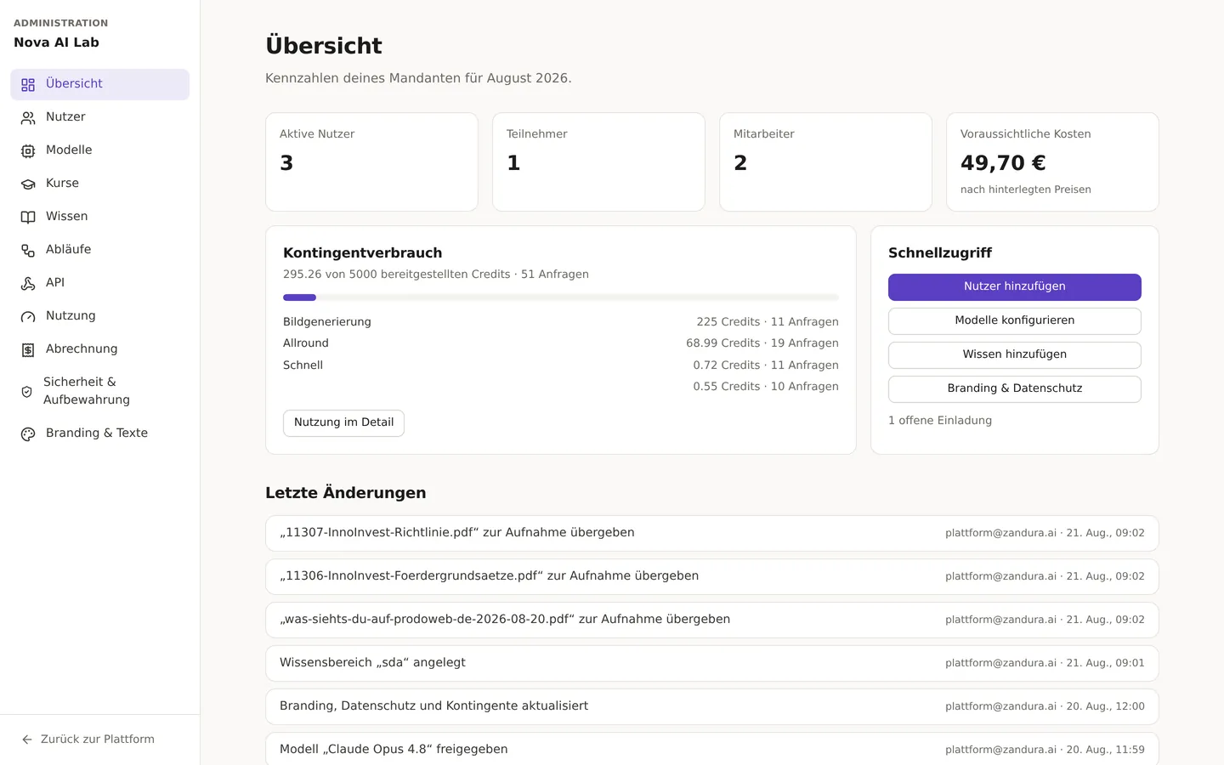Click the API webhook icon
This screenshot has height=765, width=1224.
(28, 283)
